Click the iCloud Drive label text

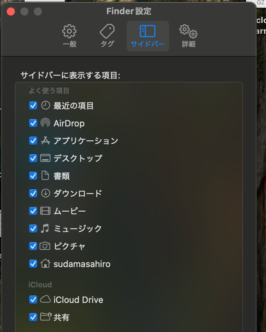(x=79, y=300)
